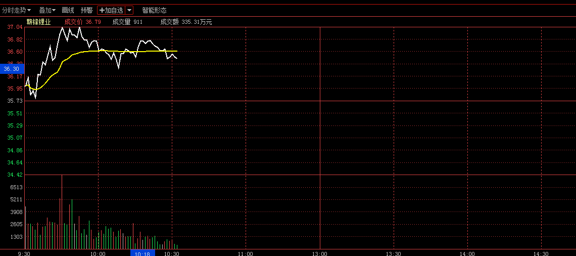This screenshot has width=576, height=256.
Task: Click the 14:30 time axis label
Action: pos(541,253)
